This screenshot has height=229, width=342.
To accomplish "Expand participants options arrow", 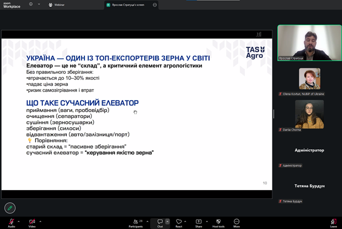I will 147,221.
